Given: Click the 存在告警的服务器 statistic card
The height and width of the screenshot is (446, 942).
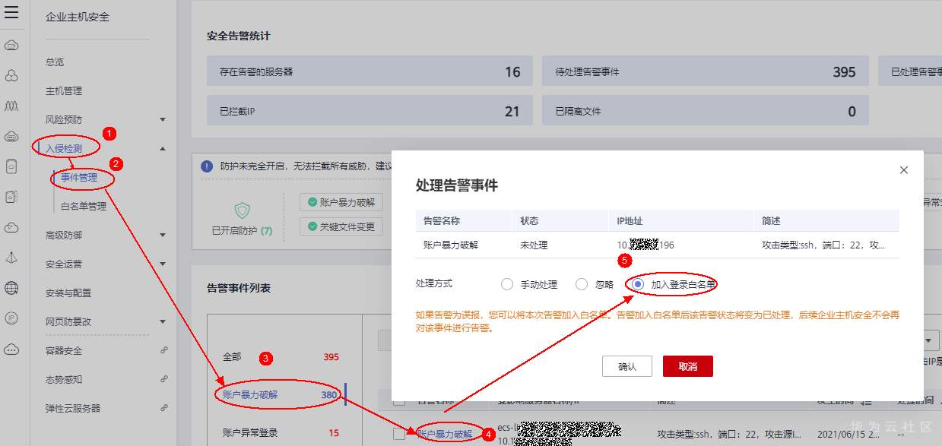Looking at the screenshot, I should click(x=370, y=71).
